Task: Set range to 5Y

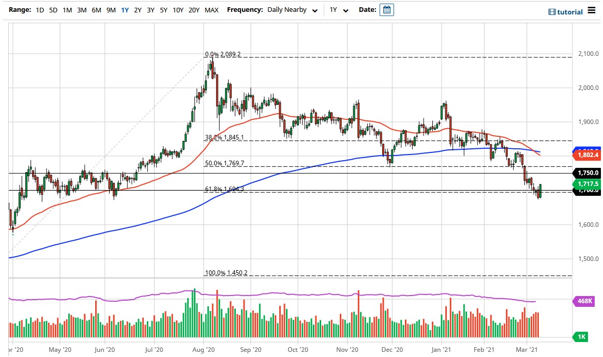Action: [164, 10]
